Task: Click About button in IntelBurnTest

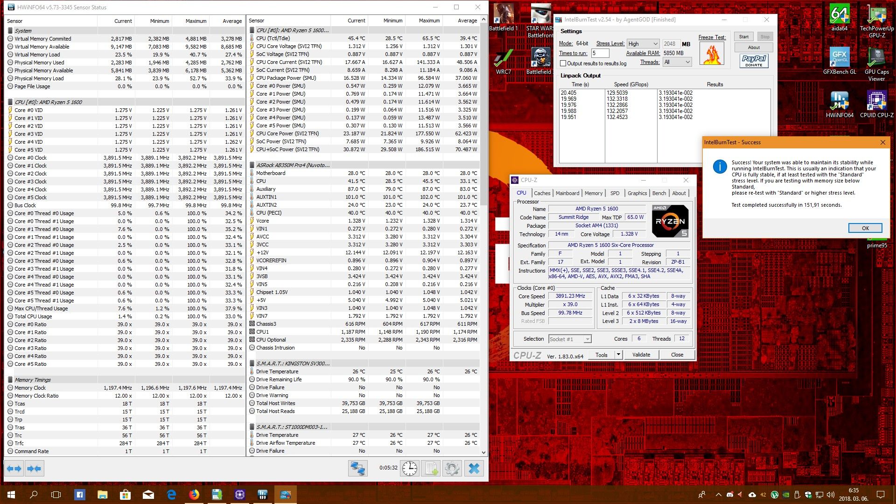Action: coord(754,48)
